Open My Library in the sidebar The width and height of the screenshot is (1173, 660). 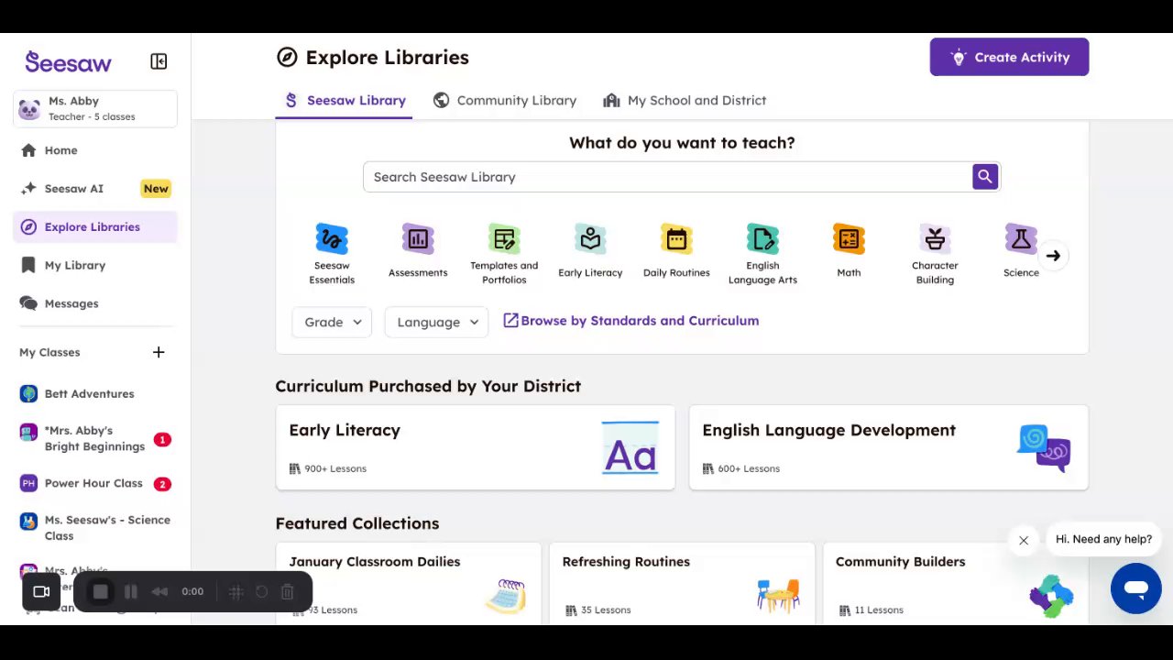click(95, 266)
